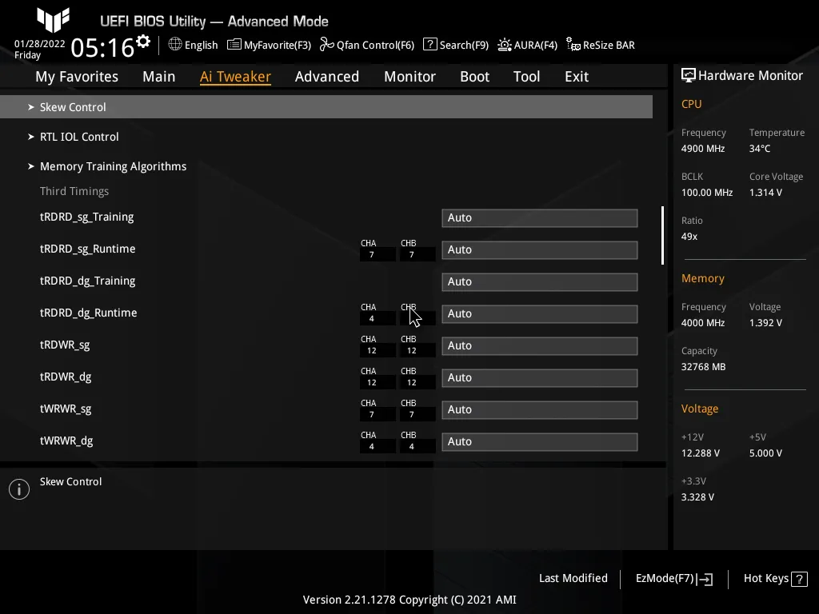Click the TUF logo
The height and width of the screenshot is (614, 819).
click(54, 20)
